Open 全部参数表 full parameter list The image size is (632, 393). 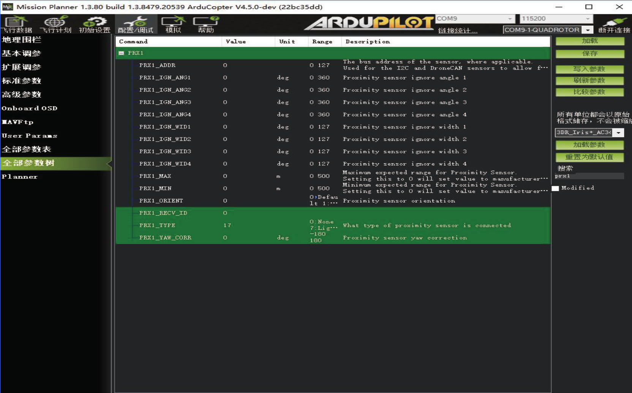point(27,149)
